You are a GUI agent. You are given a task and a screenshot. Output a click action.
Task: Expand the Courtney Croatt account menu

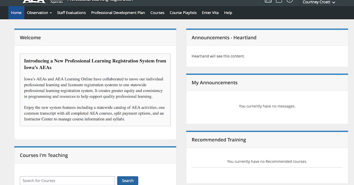click(319, 2)
